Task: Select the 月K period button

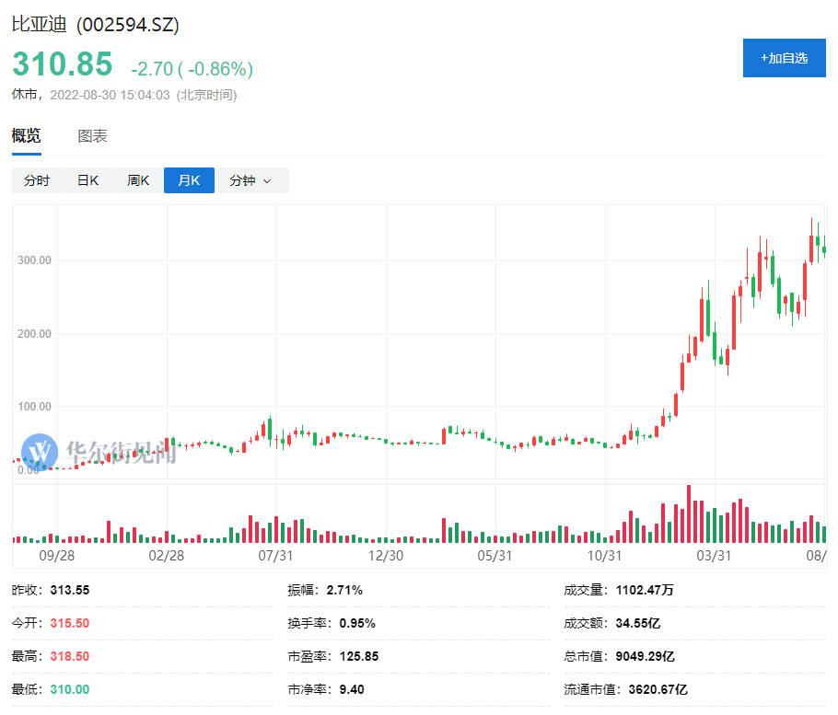Action: 189,180
